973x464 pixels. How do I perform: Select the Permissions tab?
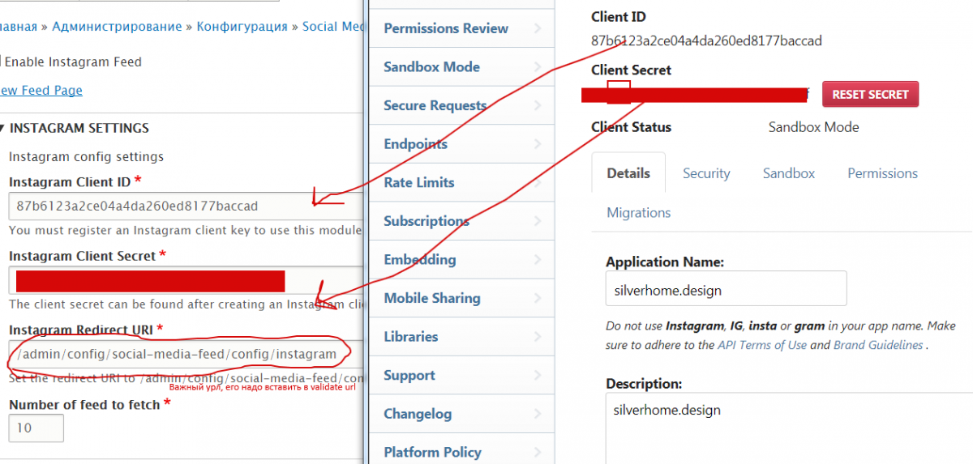coord(882,173)
